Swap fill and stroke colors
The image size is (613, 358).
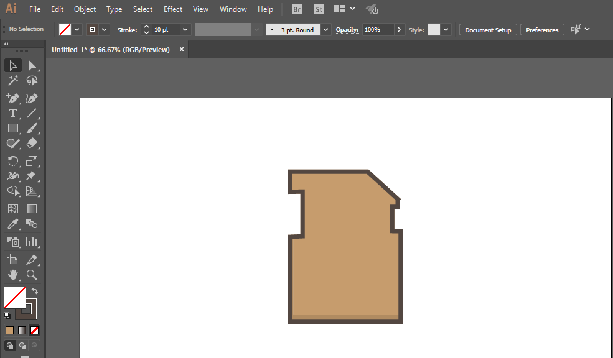coord(35,291)
